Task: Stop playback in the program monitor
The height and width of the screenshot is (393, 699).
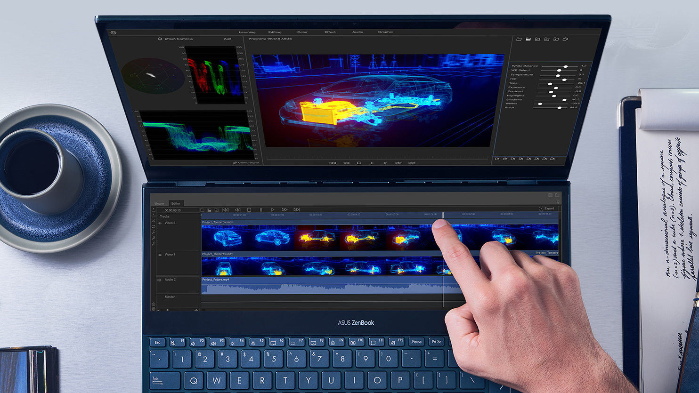Action: (359, 163)
